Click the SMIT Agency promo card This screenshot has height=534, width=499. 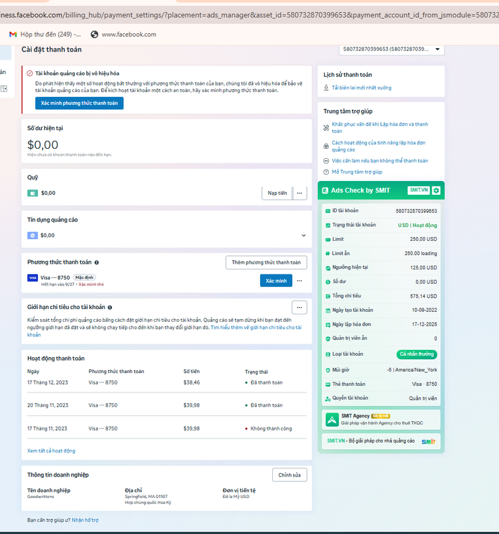pyautogui.click(x=381, y=420)
